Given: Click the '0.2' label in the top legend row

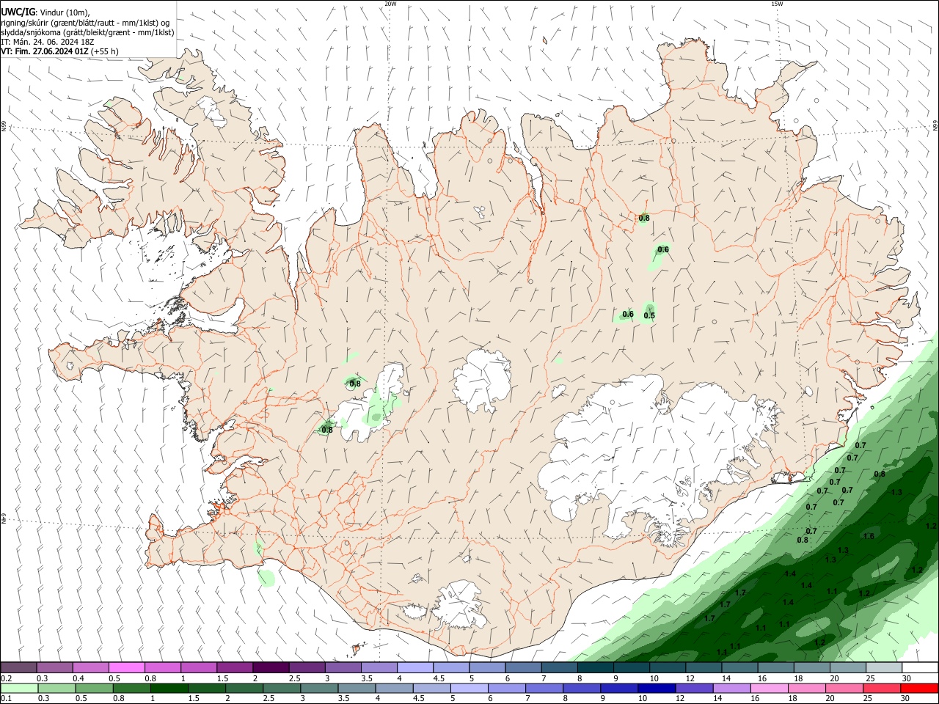Looking at the screenshot, I should pyautogui.click(x=6, y=678).
